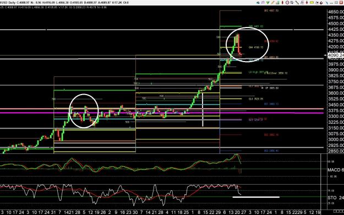This screenshot has height=215, width=344.
Task: Select the black eraser-shaped toolbar icon
Action: [x=321, y=3]
